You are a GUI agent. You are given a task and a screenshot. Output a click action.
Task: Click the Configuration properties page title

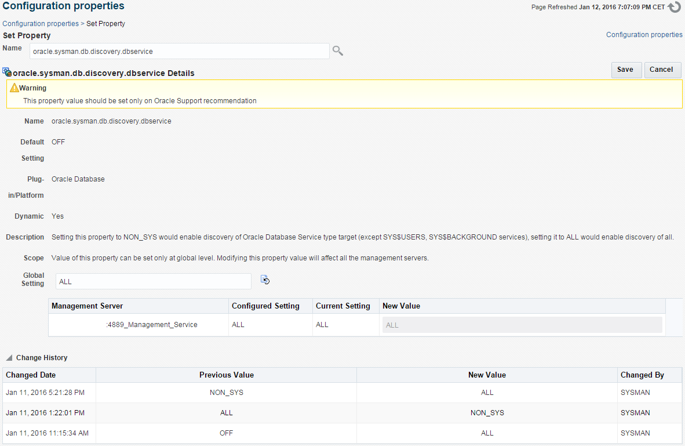pos(63,6)
